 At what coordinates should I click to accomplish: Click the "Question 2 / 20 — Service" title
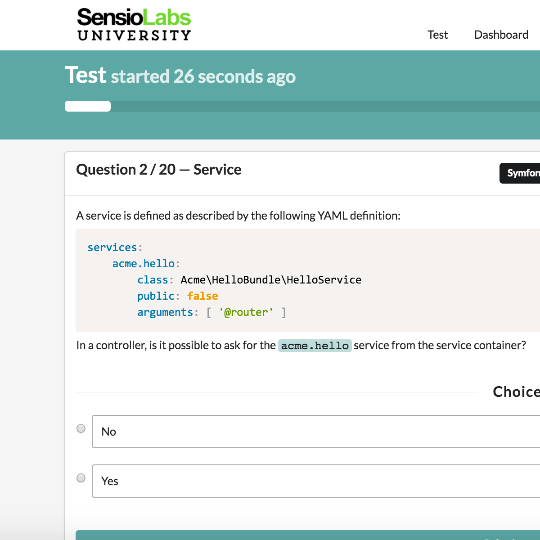[158, 170]
